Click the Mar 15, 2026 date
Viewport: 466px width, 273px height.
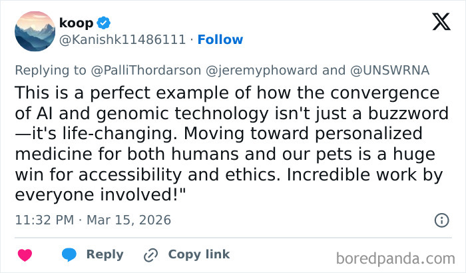130,220
